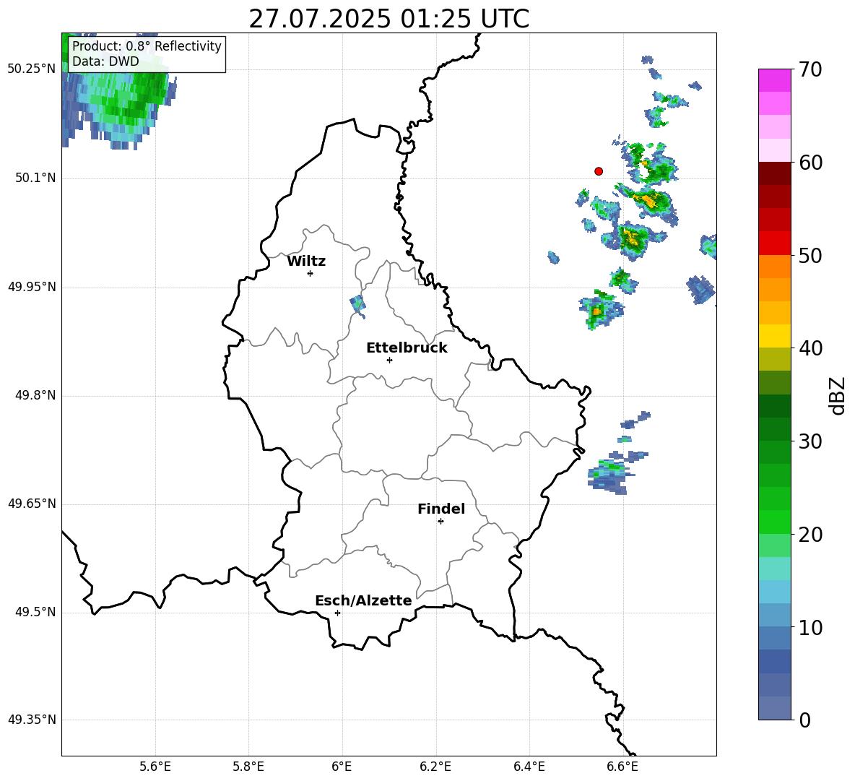This screenshot has height=781, width=855.
Task: Click the red dot marker near 50.1°N
Action: pyautogui.click(x=599, y=171)
